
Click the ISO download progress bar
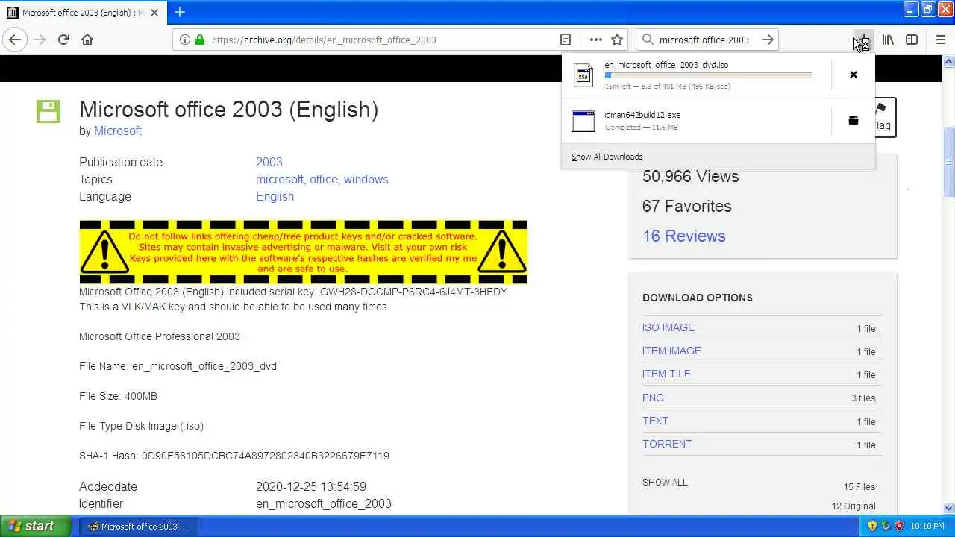pyautogui.click(x=708, y=75)
